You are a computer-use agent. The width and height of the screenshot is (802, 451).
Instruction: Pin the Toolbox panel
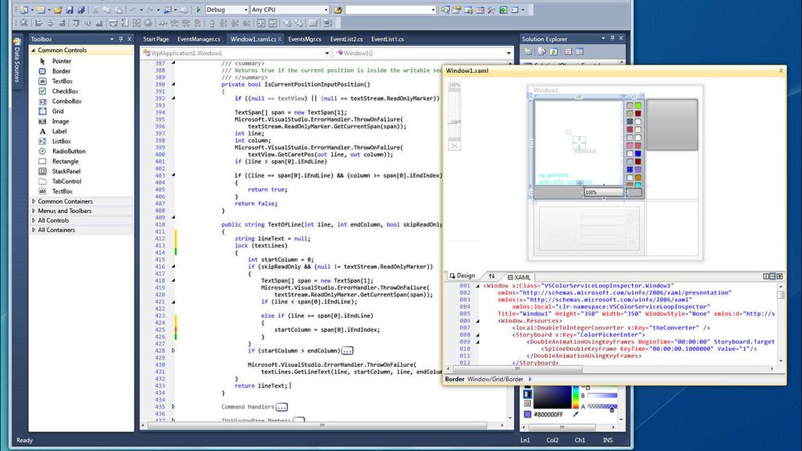point(121,38)
